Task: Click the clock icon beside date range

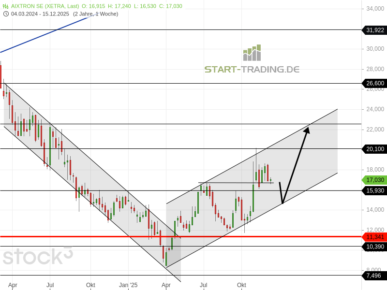Action: click(x=6, y=14)
